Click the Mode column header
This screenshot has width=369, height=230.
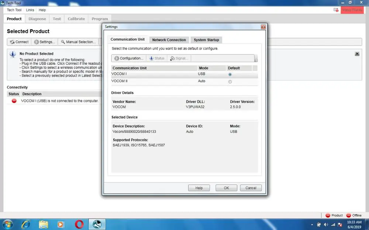click(x=211, y=68)
